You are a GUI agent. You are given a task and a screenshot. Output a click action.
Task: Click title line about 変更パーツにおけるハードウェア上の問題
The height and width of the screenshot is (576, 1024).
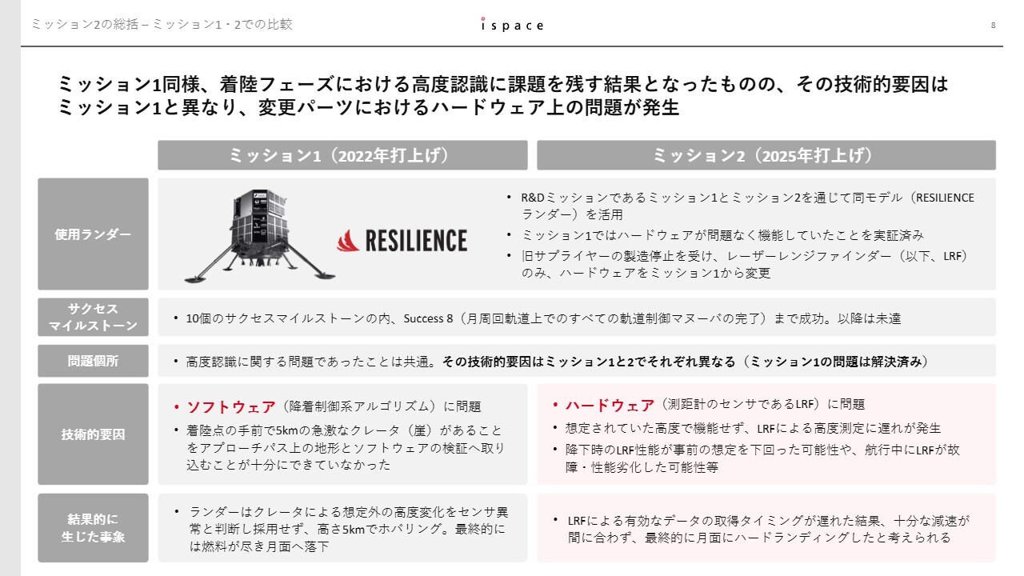click(369, 108)
